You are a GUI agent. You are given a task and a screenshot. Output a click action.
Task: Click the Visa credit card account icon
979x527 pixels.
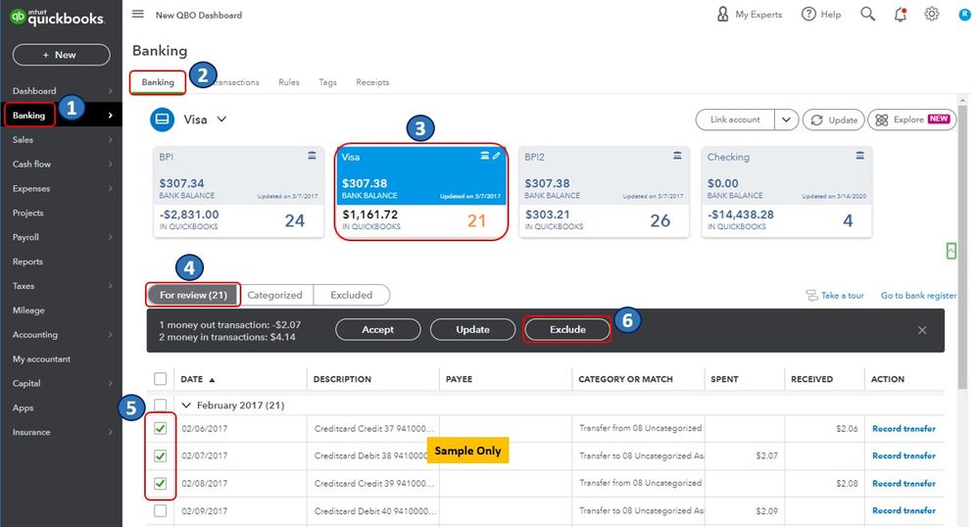pyautogui.click(x=162, y=119)
